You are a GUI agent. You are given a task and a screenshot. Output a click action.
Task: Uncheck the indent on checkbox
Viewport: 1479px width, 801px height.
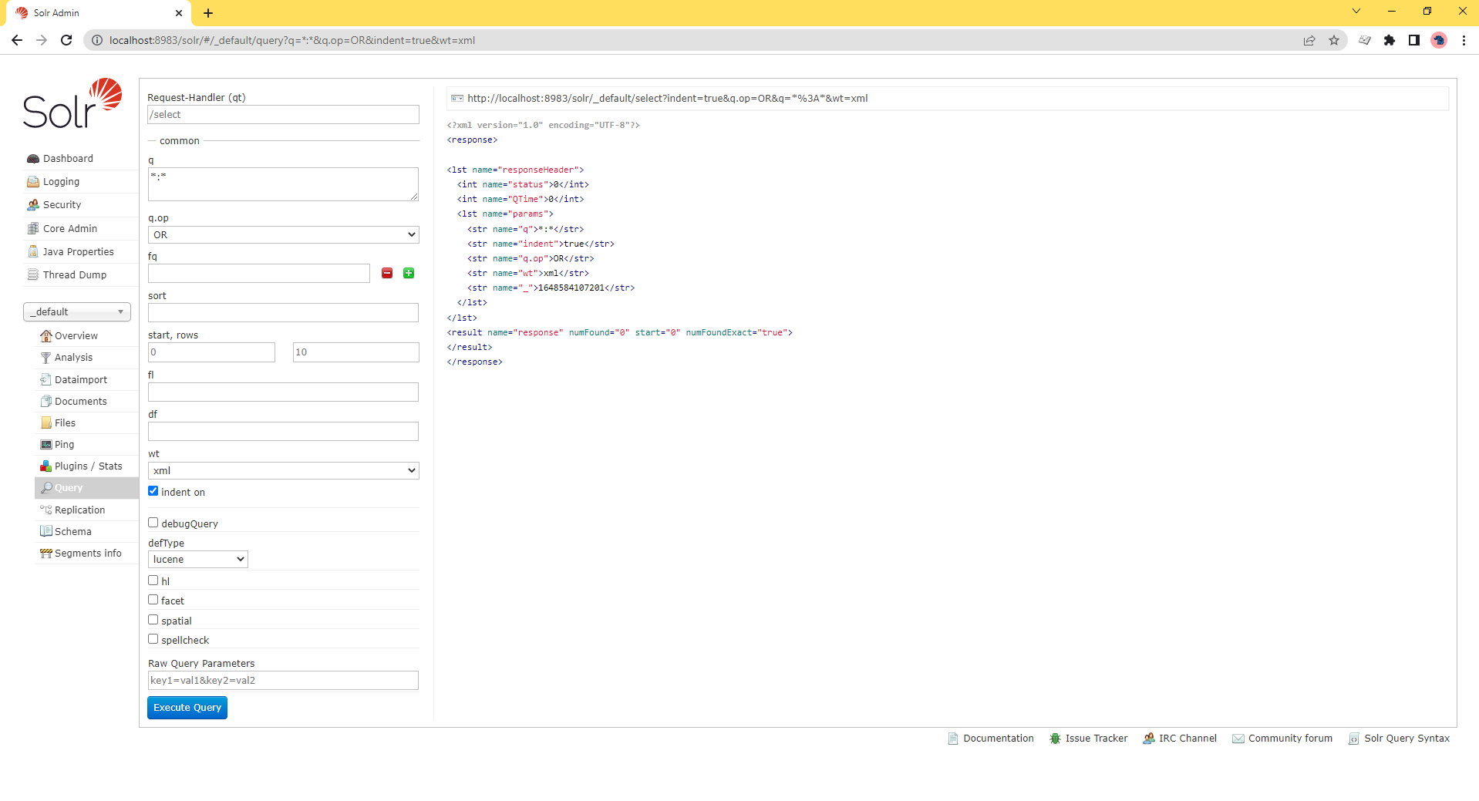[153, 491]
